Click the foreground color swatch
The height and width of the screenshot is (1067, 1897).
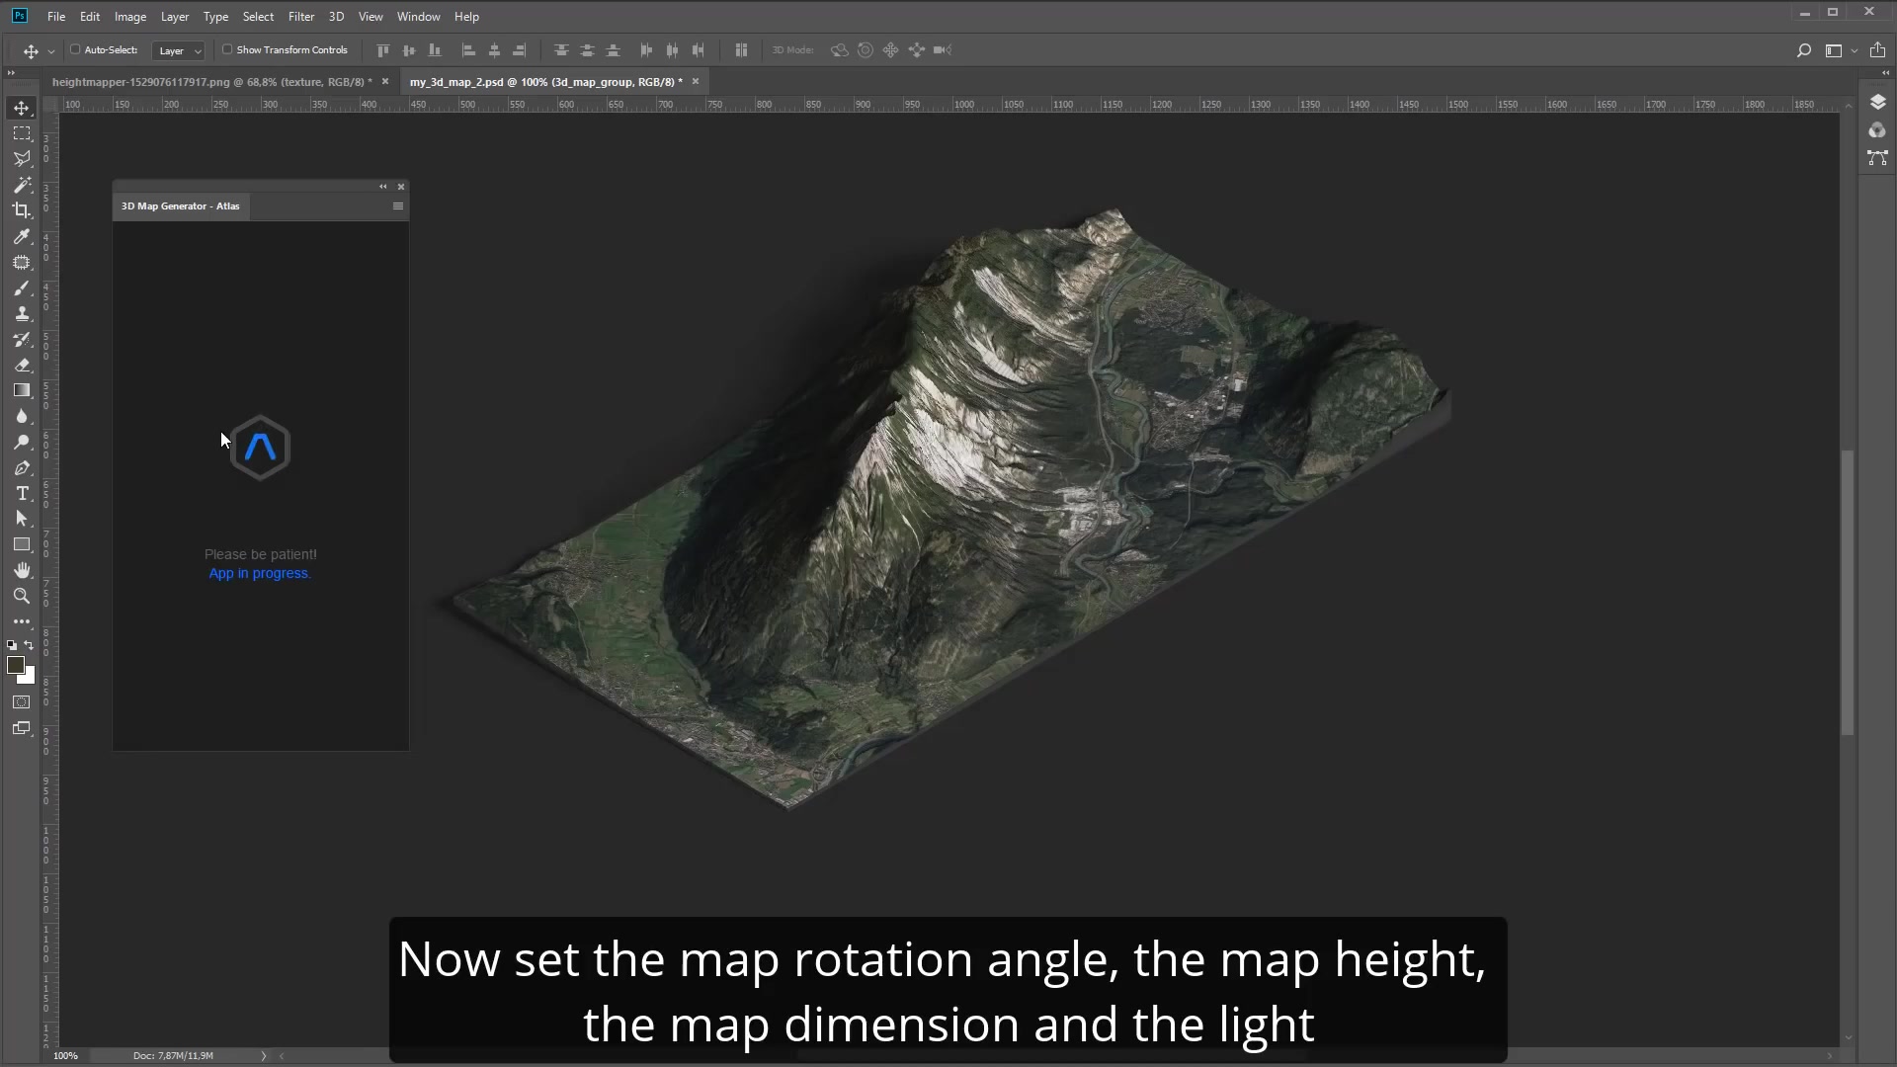(x=17, y=666)
